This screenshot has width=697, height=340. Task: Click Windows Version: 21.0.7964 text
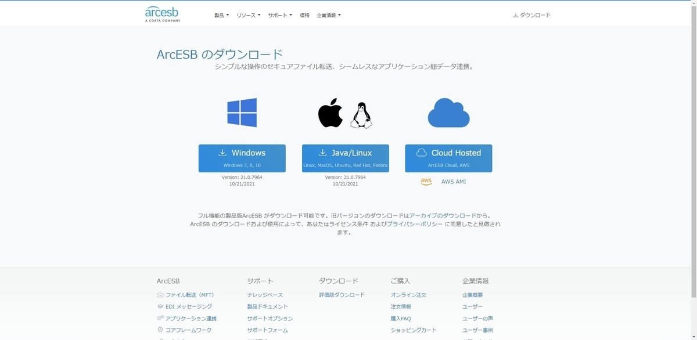tap(242, 177)
